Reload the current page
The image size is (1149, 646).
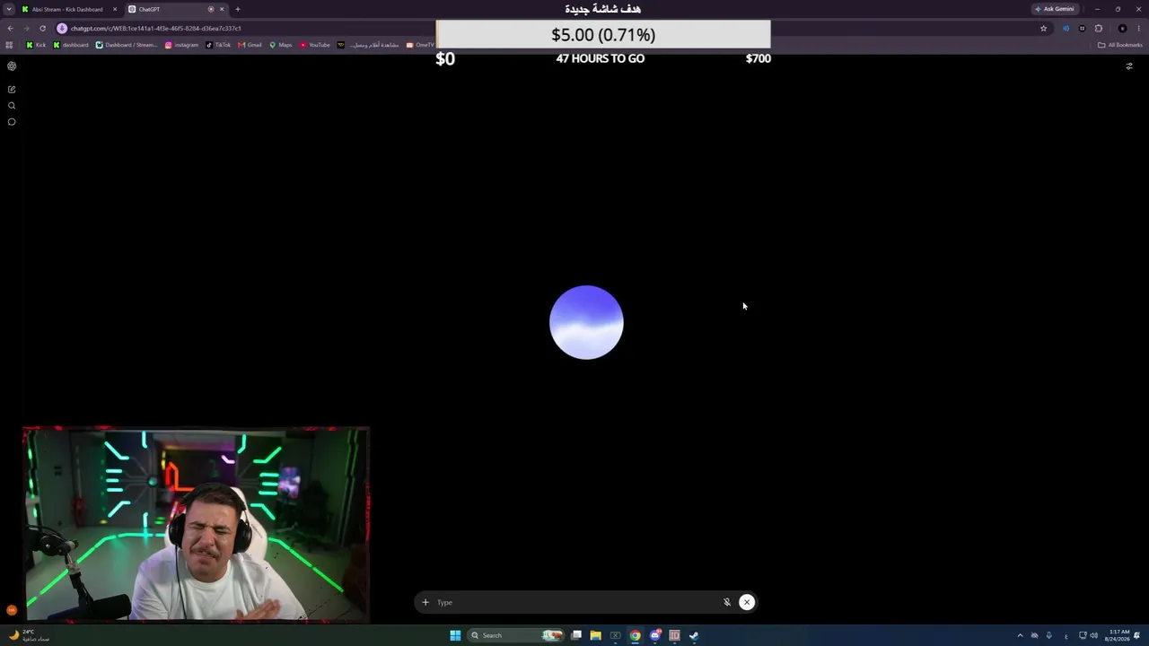[42, 28]
